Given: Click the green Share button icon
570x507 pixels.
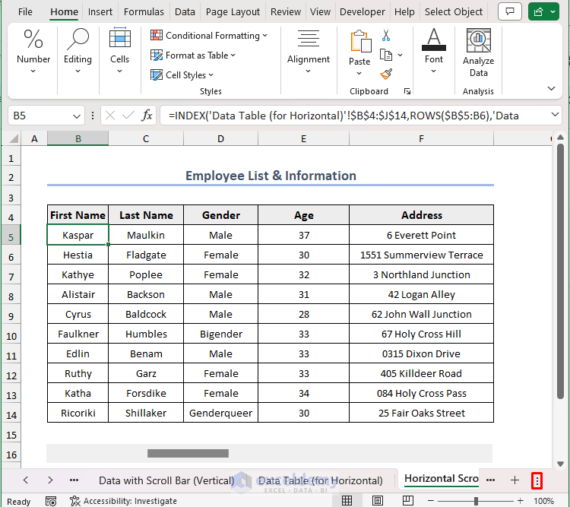Looking at the screenshot, I should [538, 11].
